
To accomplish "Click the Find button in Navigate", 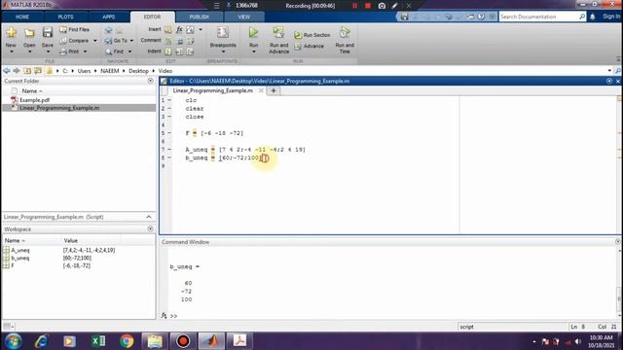I will [115, 52].
